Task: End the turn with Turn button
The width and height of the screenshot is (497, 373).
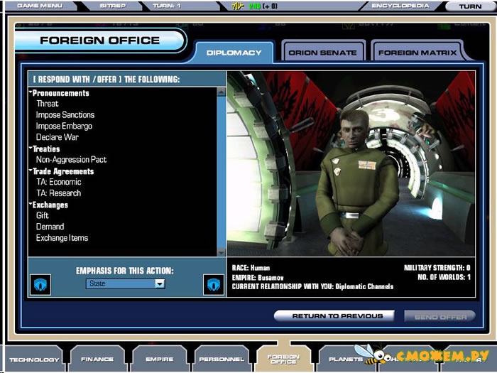Action: tap(470, 6)
